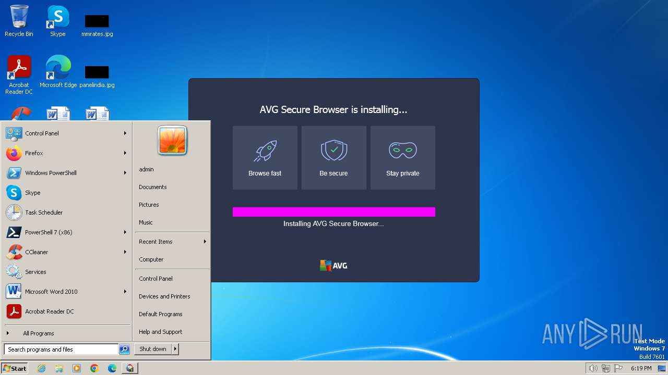668x375 pixels.
Task: Click the AVG logo in installer
Action: click(333, 266)
